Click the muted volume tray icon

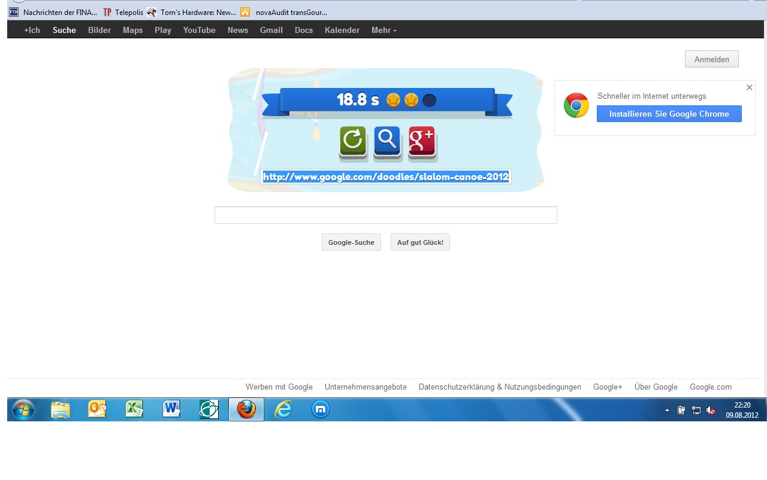coord(711,410)
